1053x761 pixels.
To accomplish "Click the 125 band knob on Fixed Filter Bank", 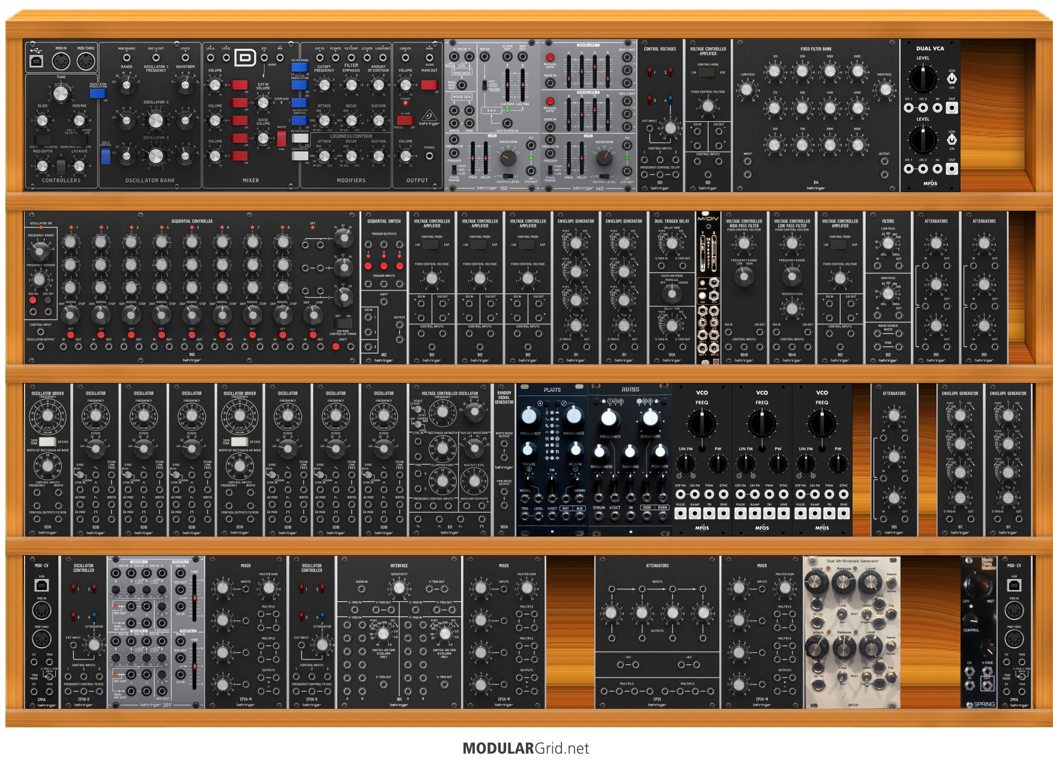I will tap(774, 72).
